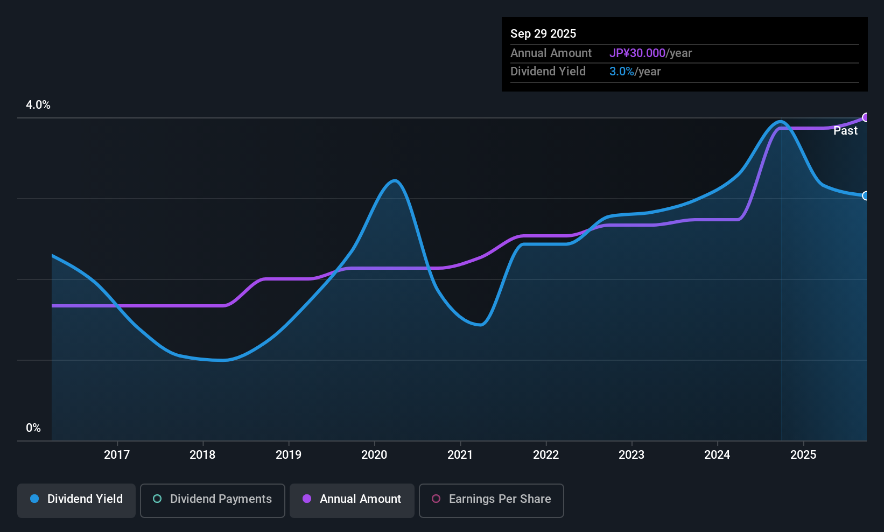Click the blue Dividend Yield legend dot
Image resolution: width=884 pixels, height=532 pixels.
pyautogui.click(x=34, y=499)
